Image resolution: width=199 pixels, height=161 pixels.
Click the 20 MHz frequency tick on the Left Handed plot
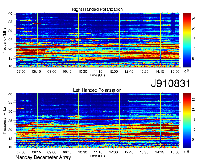pos(11,130)
